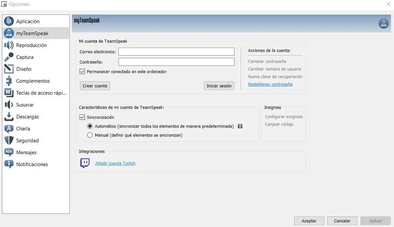Open the Charla settings page
Screen dimensions: 394x227
[36, 128]
